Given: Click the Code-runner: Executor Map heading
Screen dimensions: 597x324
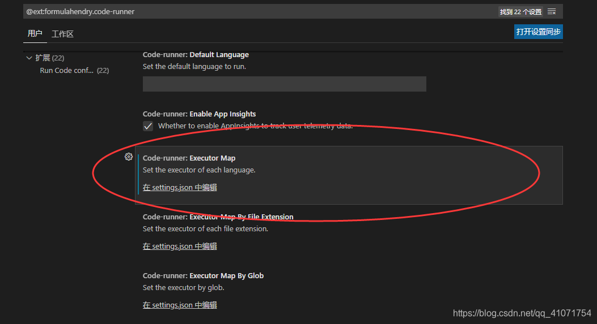Looking at the screenshot, I should pos(189,158).
